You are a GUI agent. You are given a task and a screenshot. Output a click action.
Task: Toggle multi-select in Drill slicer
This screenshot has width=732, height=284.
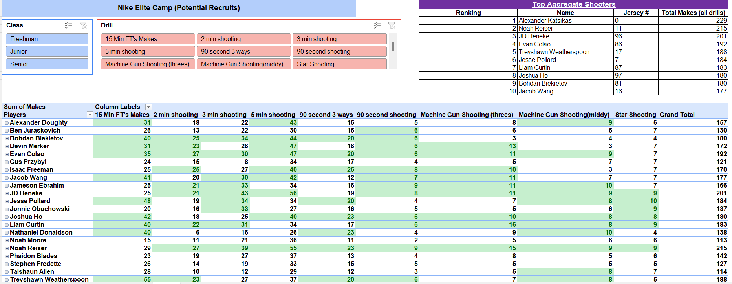pyautogui.click(x=377, y=25)
